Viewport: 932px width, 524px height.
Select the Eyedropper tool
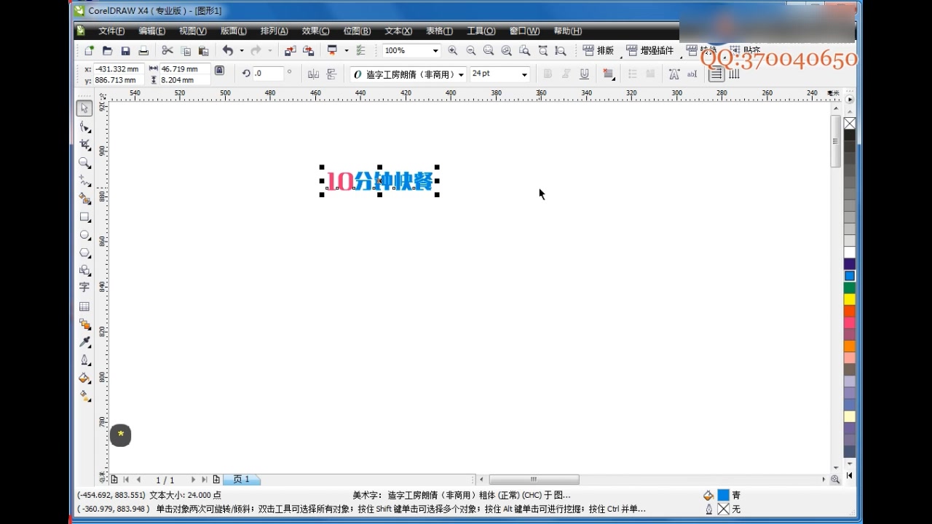coord(84,343)
